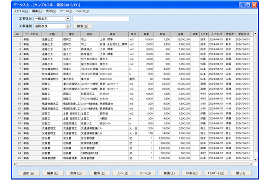Viewport: 270px width, 180px height.
Task: Click the 入力日付 column header
Action: tap(217, 34)
